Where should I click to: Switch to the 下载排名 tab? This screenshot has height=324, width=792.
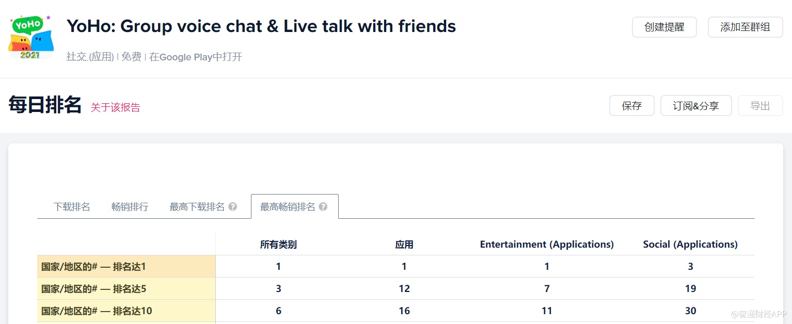click(x=72, y=207)
